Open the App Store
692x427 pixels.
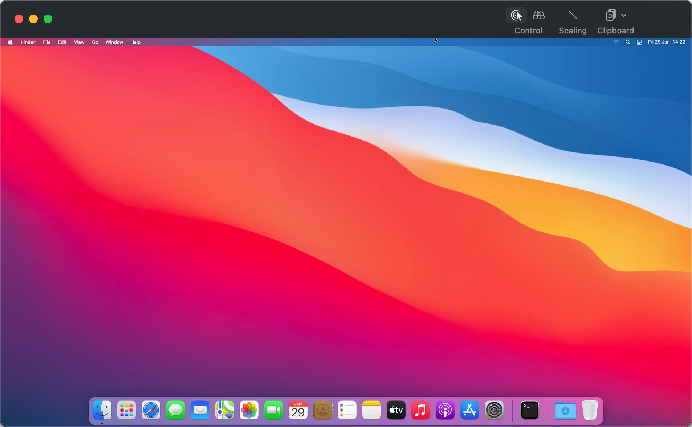(469, 410)
